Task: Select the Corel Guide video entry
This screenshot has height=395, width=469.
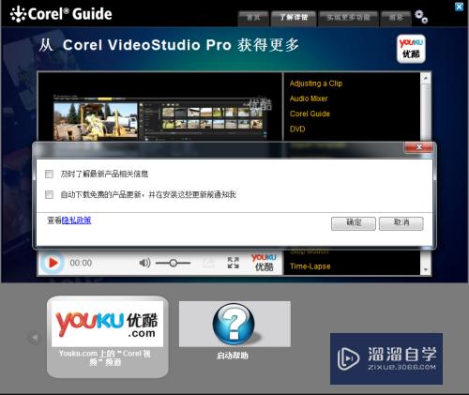Action: tap(310, 114)
